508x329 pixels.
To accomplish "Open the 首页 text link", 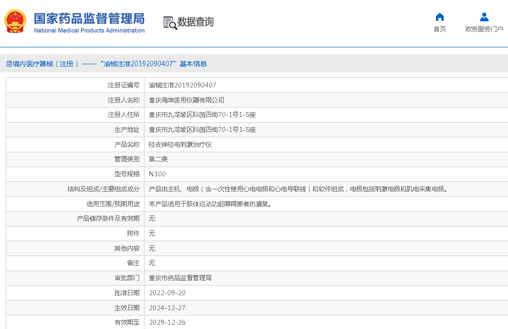I will point(439,29).
